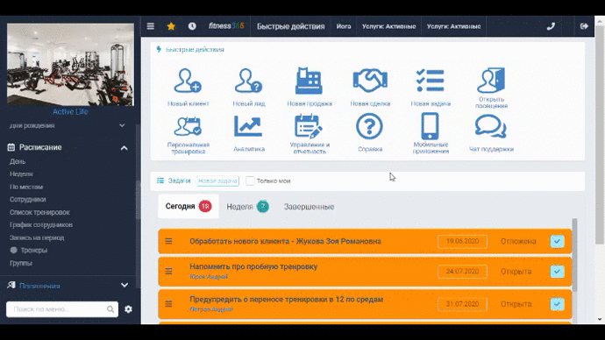Open the Сотрудники link
This screenshot has height=340, width=605.
click(x=28, y=200)
